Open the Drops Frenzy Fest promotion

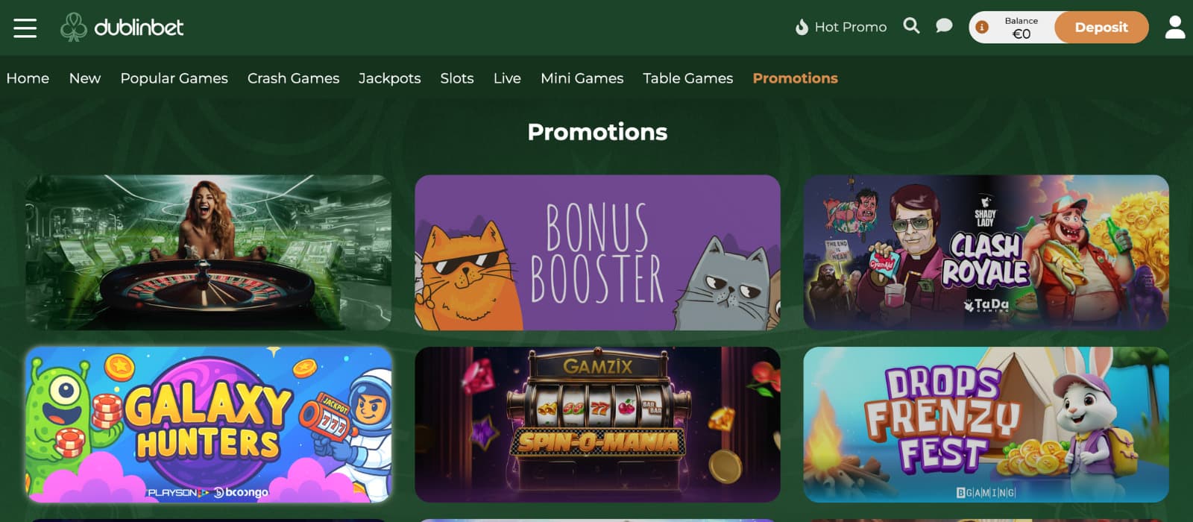click(x=986, y=424)
